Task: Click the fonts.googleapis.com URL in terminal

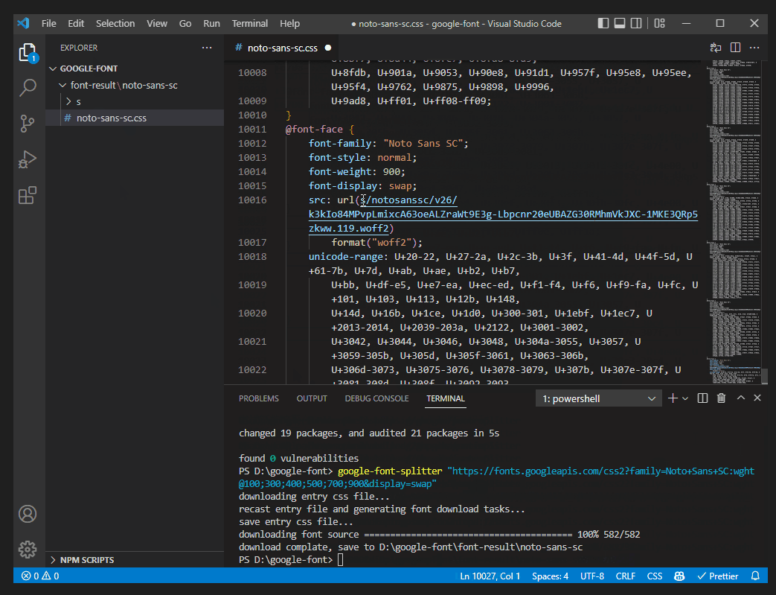Action: (497, 477)
